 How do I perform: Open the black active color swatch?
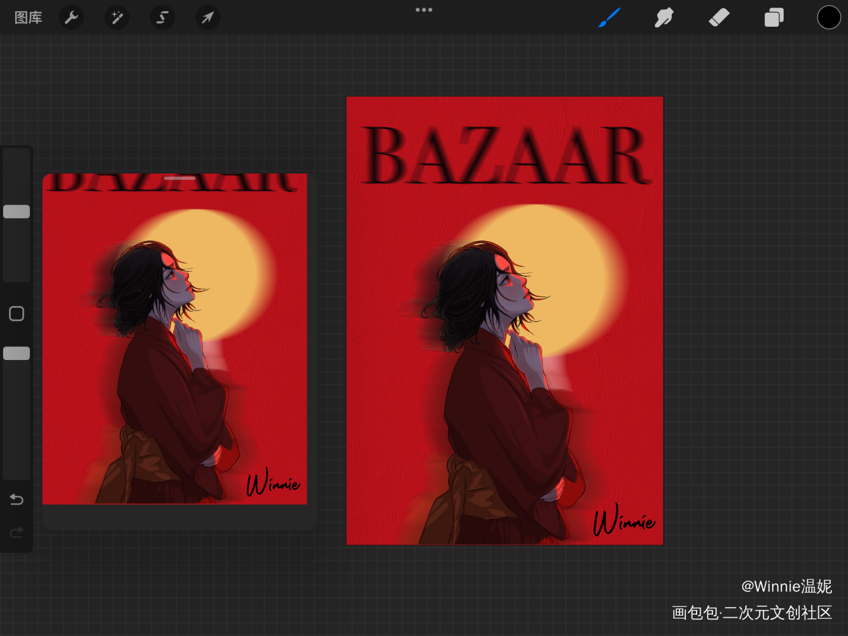pos(828,17)
